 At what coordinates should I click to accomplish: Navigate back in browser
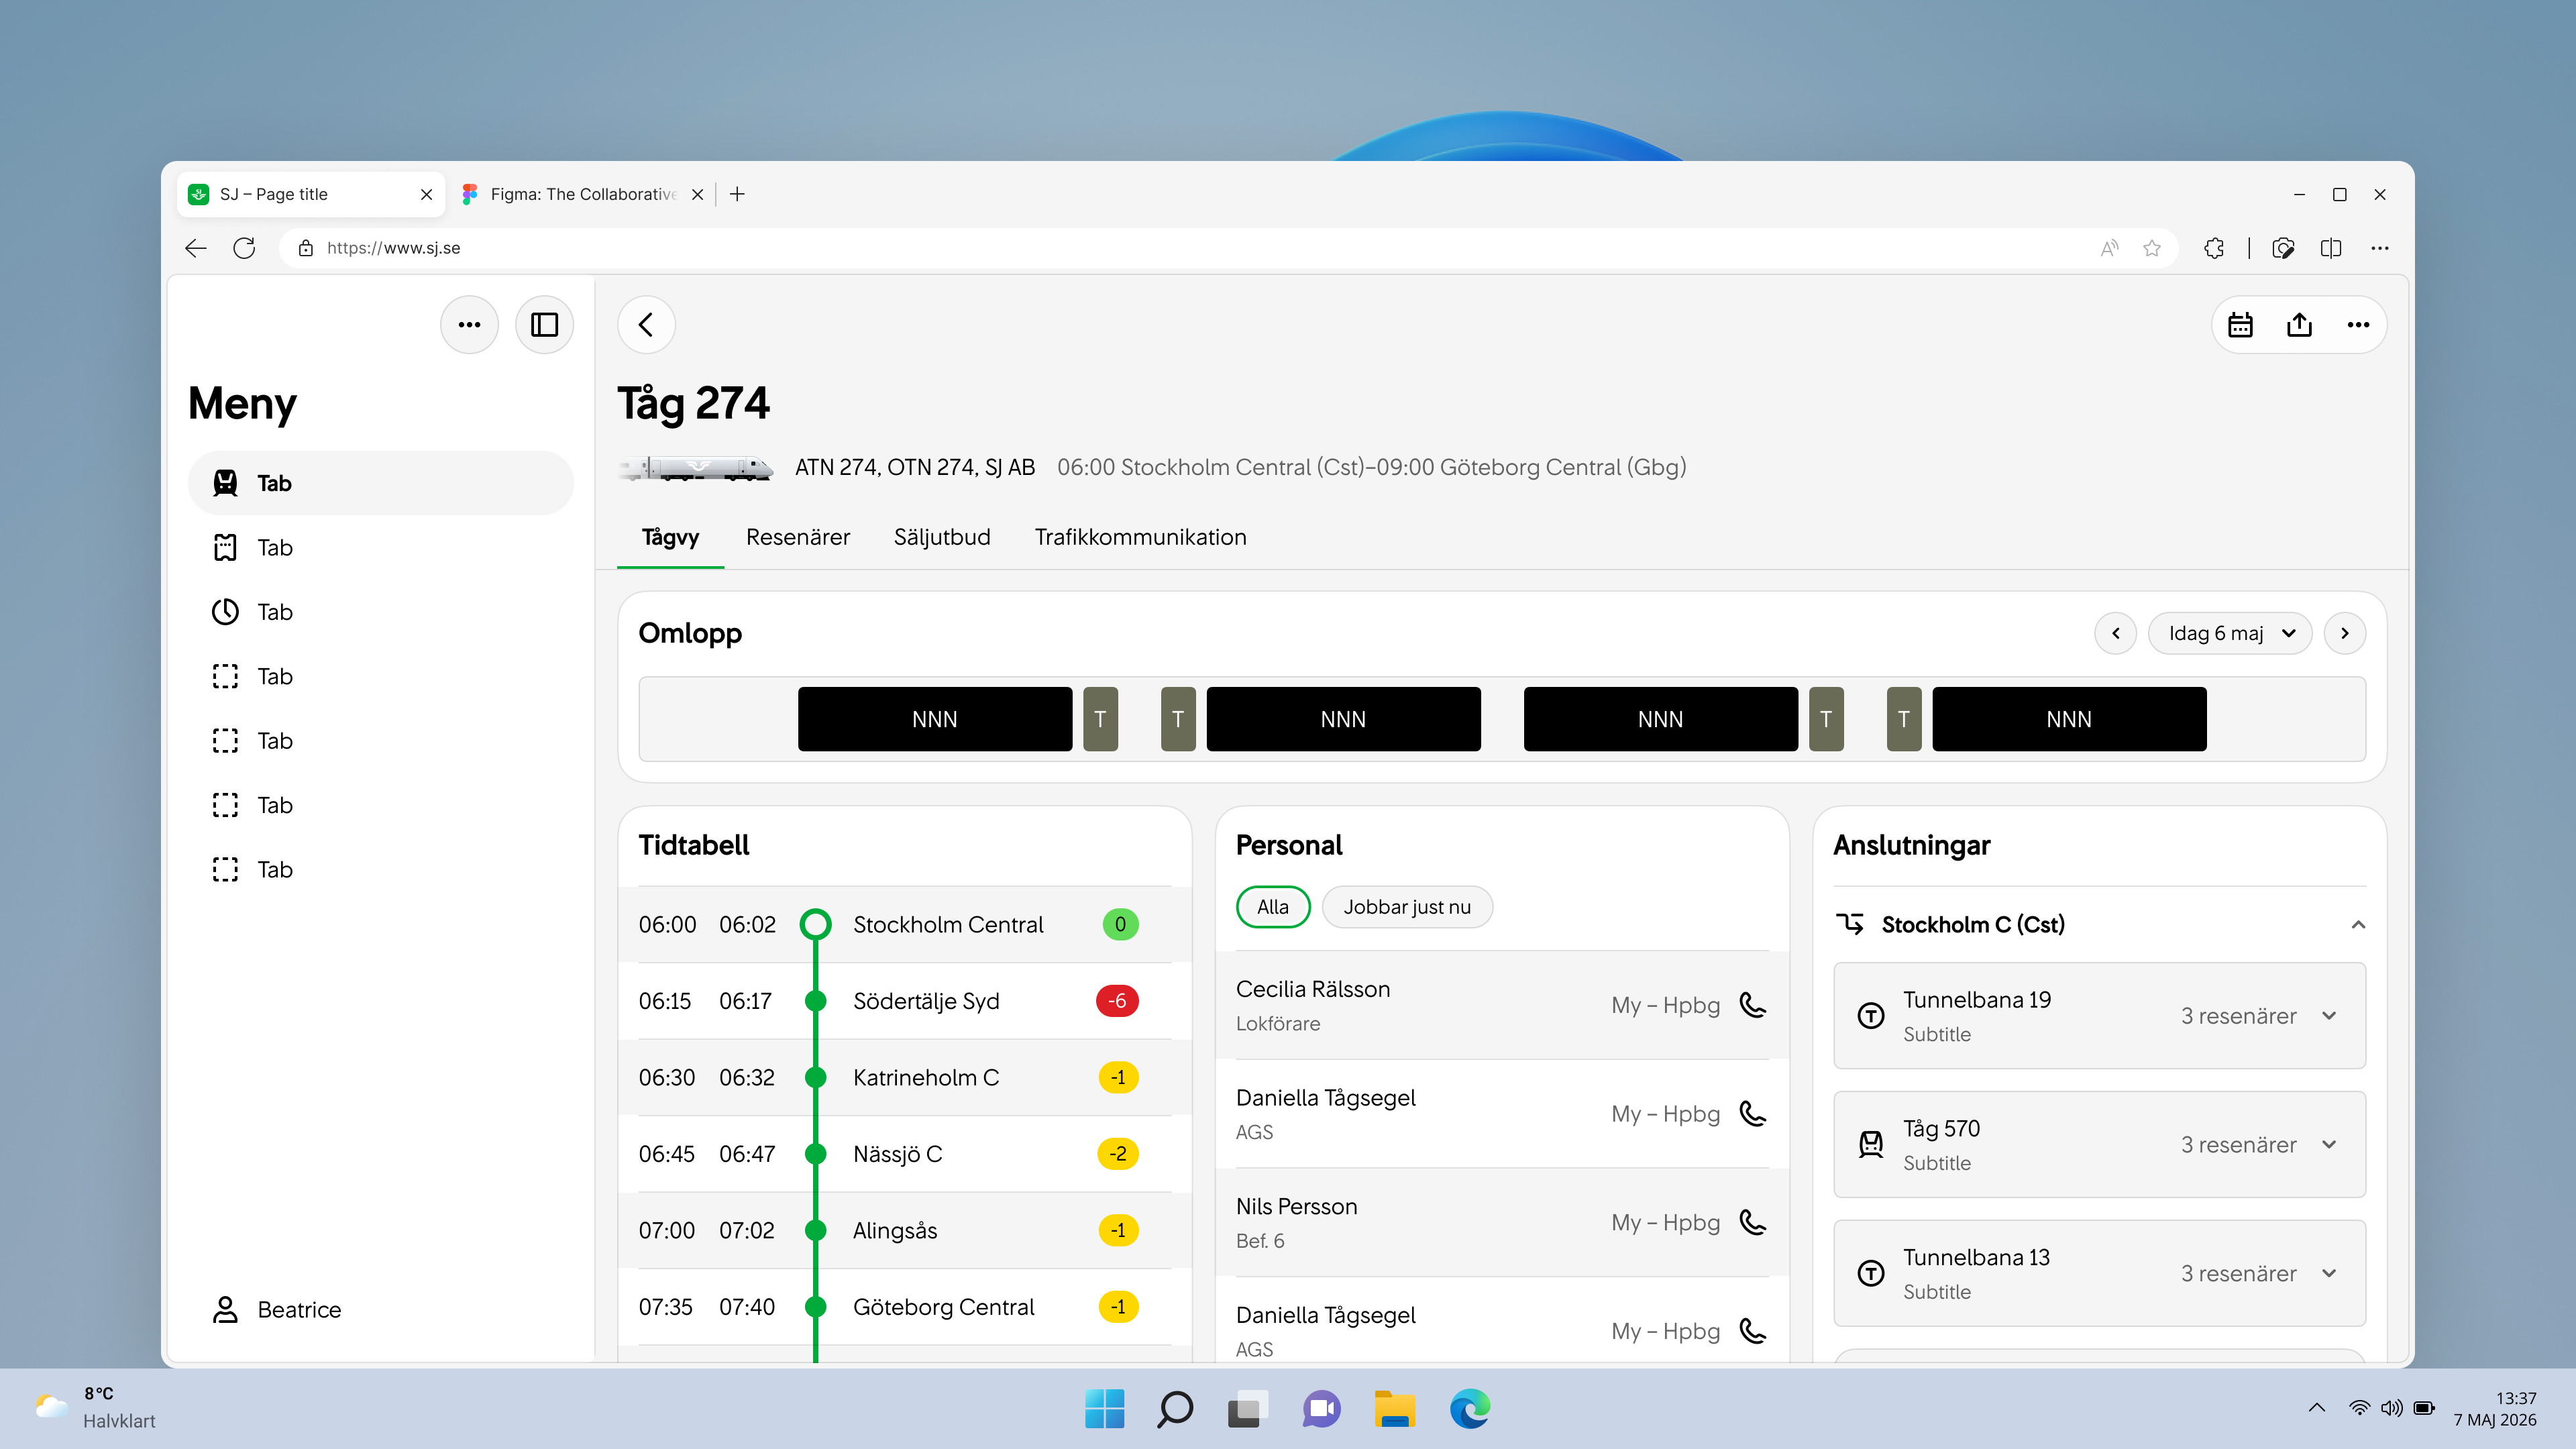pyautogui.click(x=196, y=248)
